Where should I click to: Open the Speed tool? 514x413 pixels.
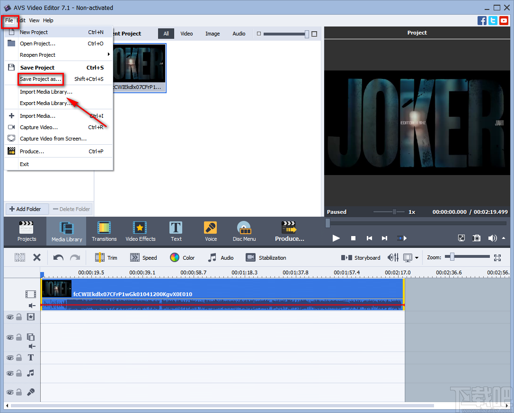click(x=143, y=258)
